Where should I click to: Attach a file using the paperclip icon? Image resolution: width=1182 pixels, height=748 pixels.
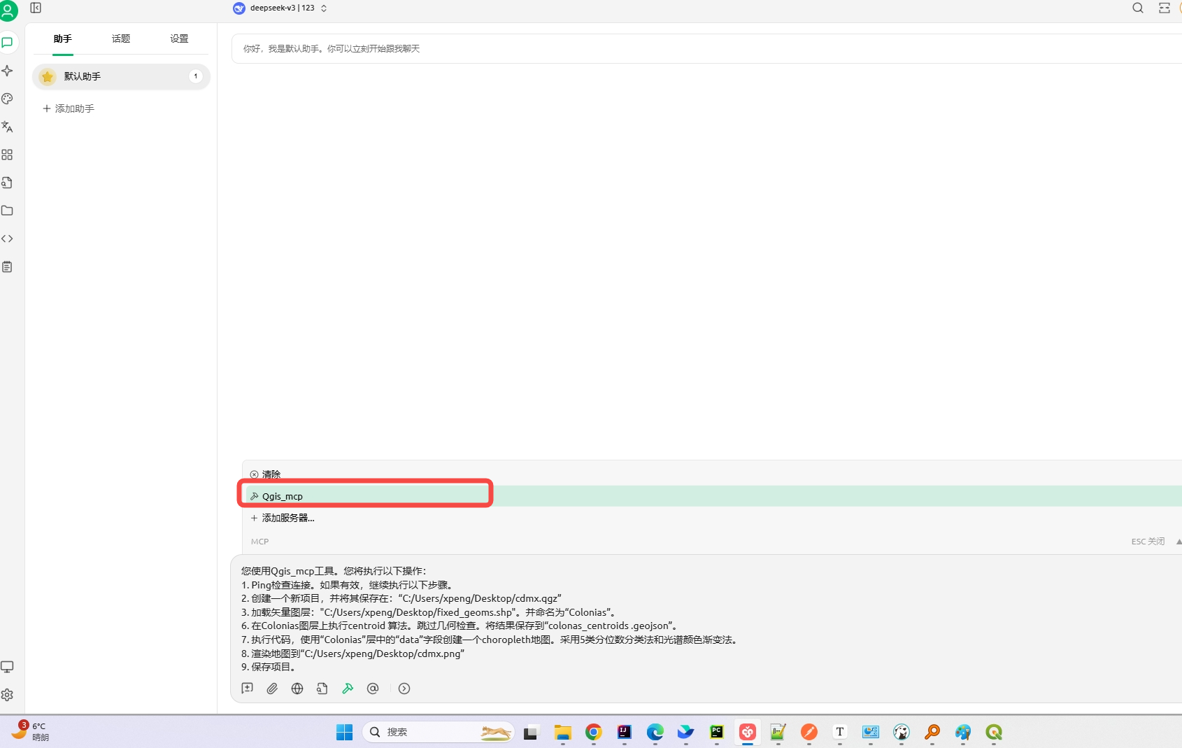[272, 689]
